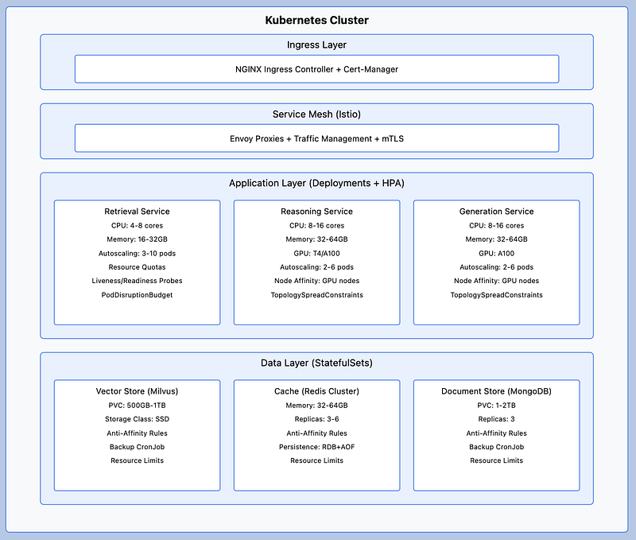Select the 'Ingress Layer' heading
The height and width of the screenshot is (540, 636).
click(x=316, y=45)
